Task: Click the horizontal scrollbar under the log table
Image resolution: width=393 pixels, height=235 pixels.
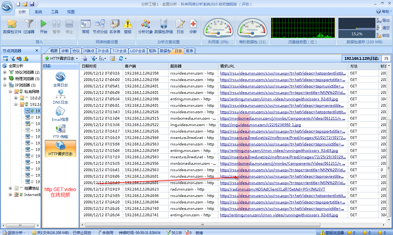Action: coord(203,225)
